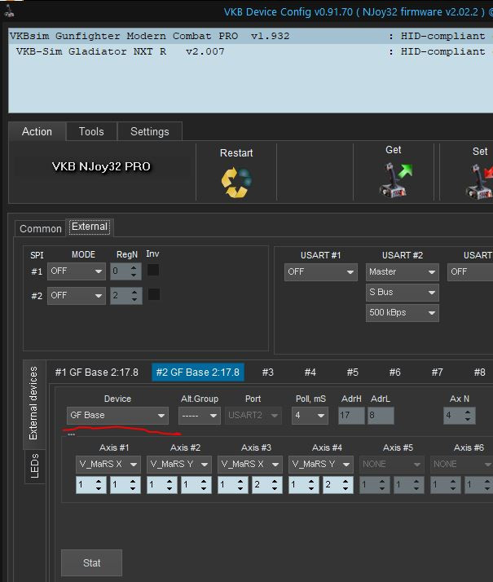Open the USART #2 Master dropdown
The width and height of the screenshot is (493, 582).
click(402, 272)
